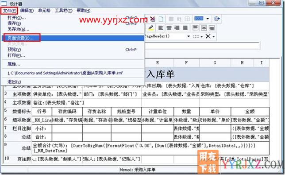Image resolution: width=285 pixels, height=175 pixels.
Task: Open the 文件(F) menu
Action: 9,11
